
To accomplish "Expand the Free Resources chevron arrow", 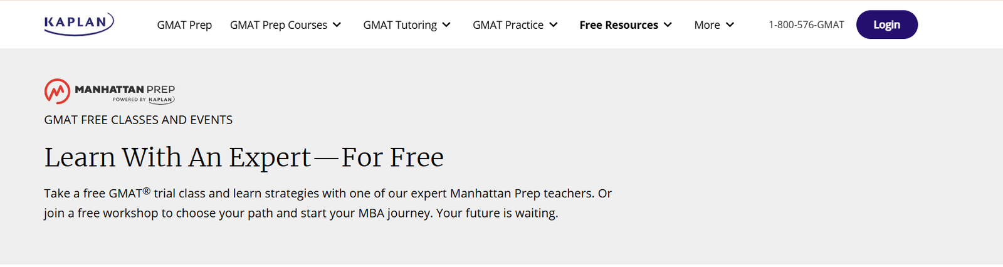I will tap(668, 25).
